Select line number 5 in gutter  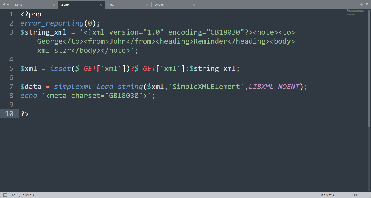(x=11, y=69)
